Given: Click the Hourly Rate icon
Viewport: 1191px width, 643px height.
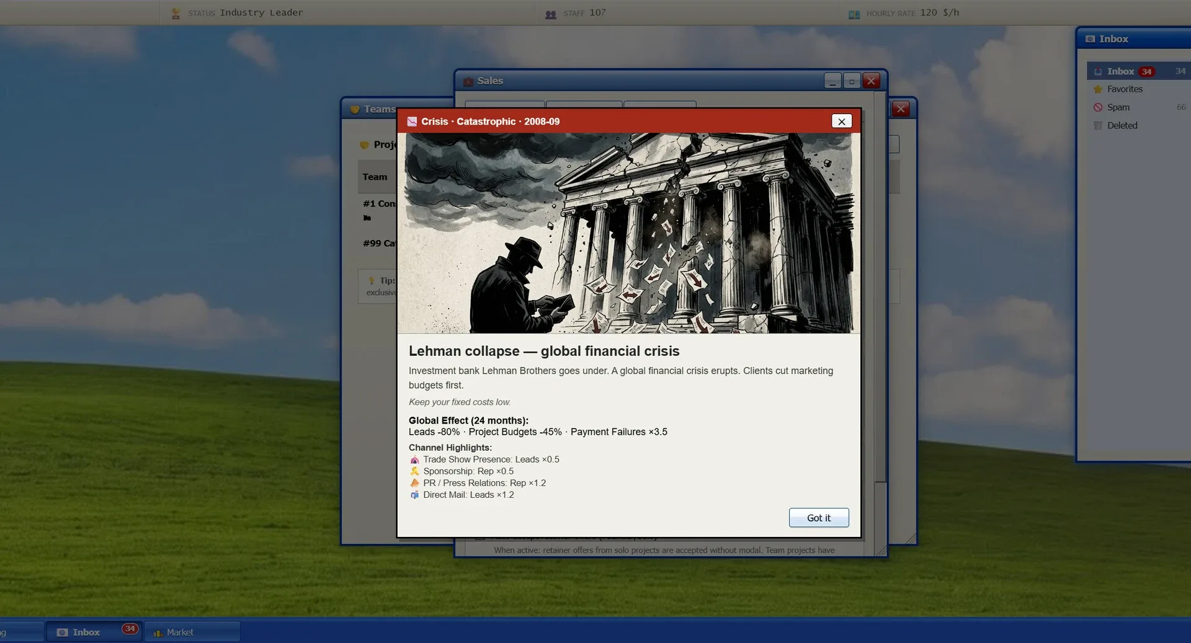Looking at the screenshot, I should tap(854, 14).
